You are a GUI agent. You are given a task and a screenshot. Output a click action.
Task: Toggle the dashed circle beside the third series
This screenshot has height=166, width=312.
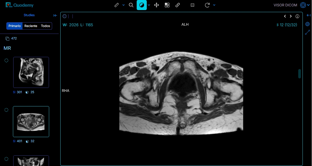[6, 159]
